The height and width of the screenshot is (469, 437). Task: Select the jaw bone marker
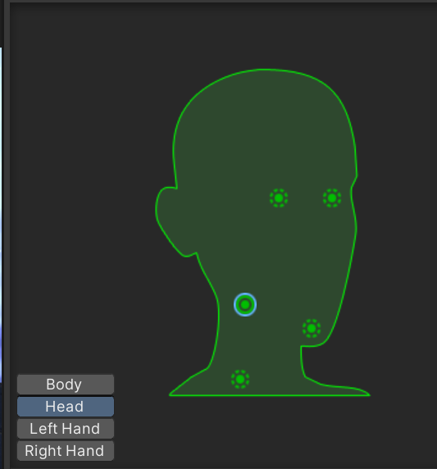(x=312, y=329)
